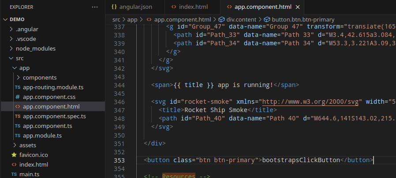
Task: Open main.ts file in explorer
Action: pyautogui.click(x=30, y=174)
